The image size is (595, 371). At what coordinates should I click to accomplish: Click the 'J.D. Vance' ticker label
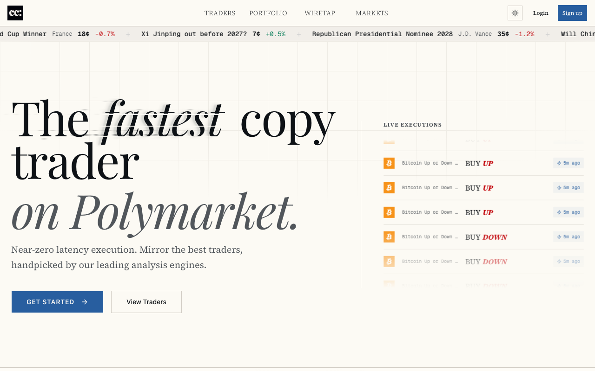(x=475, y=34)
